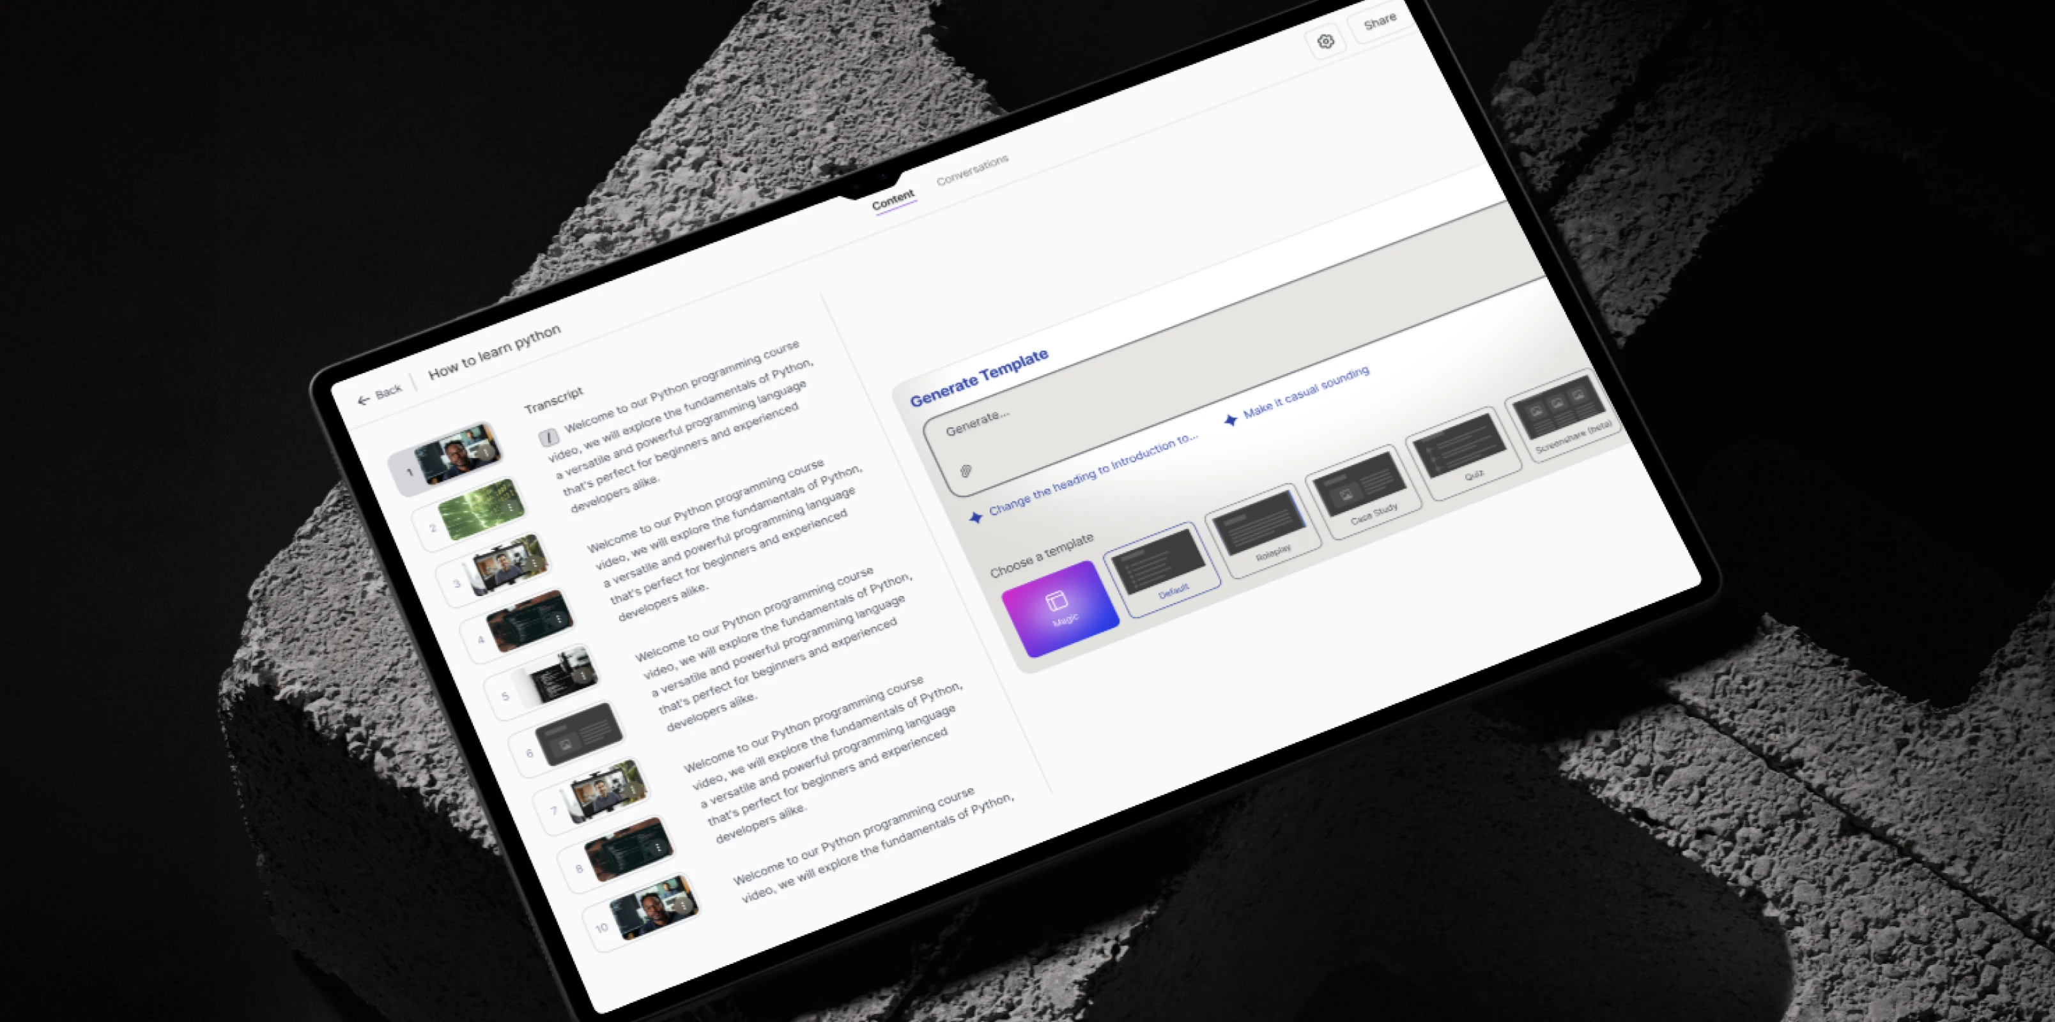
Task: Click the edit icon beside the first transcript paragraph
Action: tap(548, 437)
